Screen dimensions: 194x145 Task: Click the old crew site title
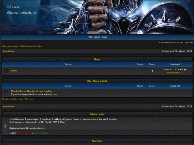click(x=13, y=7)
